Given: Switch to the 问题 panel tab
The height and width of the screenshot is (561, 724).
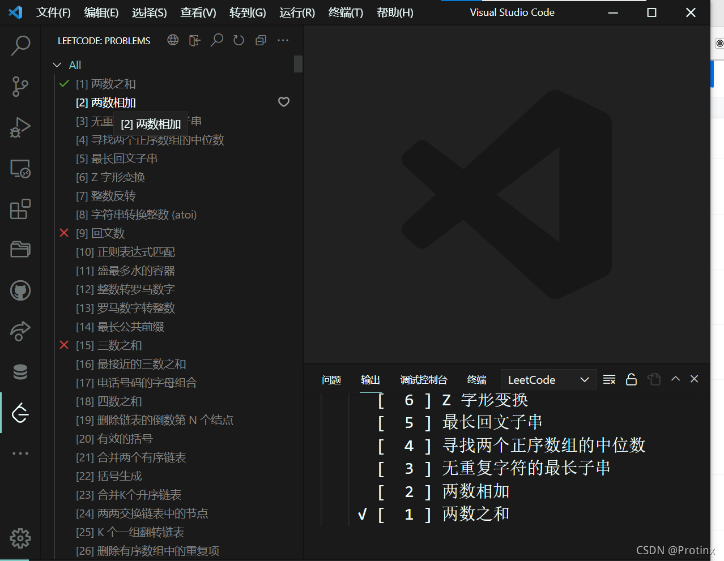Looking at the screenshot, I should coord(331,380).
